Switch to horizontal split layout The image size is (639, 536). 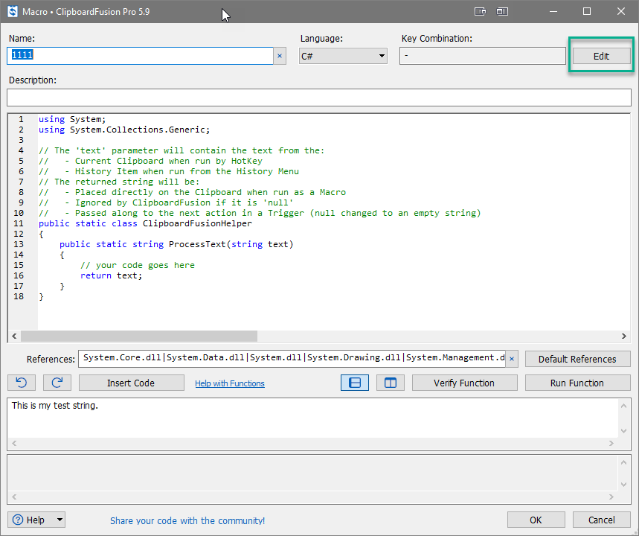355,383
